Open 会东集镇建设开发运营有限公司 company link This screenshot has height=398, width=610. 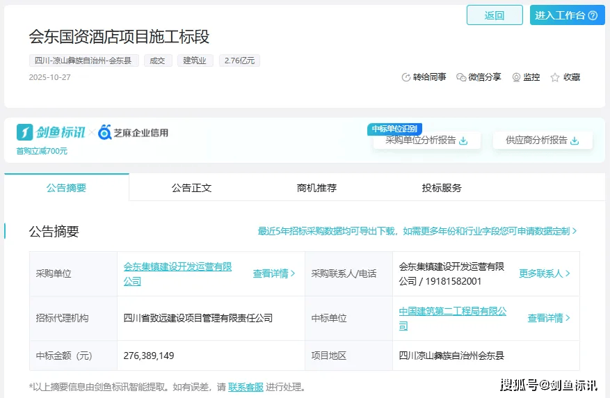pos(177,273)
